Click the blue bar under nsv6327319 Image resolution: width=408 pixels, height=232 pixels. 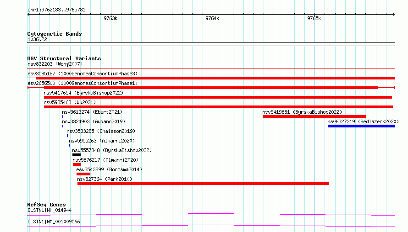[361, 126]
